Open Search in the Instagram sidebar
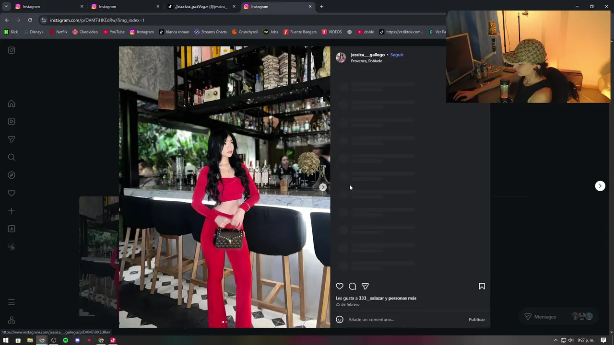The image size is (614, 345). tap(12, 157)
